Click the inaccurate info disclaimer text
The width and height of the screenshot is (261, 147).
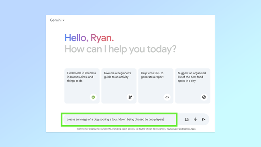pos(122,129)
